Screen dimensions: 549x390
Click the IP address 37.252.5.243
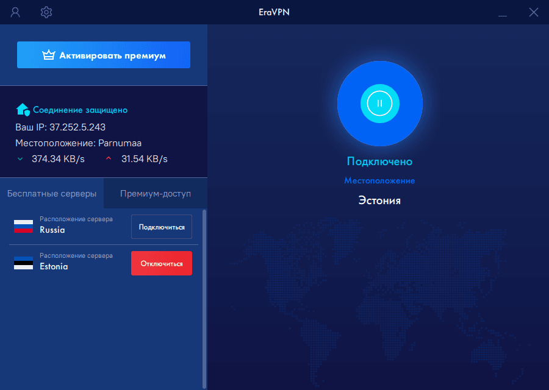click(x=77, y=127)
